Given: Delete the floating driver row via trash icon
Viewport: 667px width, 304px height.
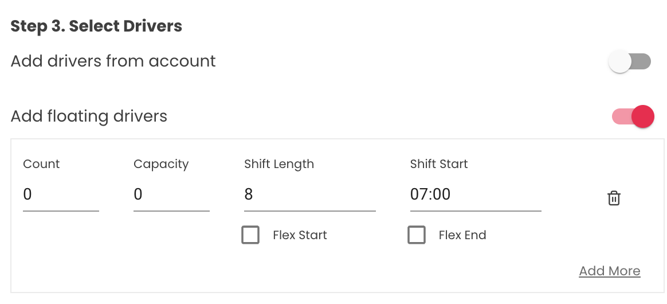Looking at the screenshot, I should point(614,198).
